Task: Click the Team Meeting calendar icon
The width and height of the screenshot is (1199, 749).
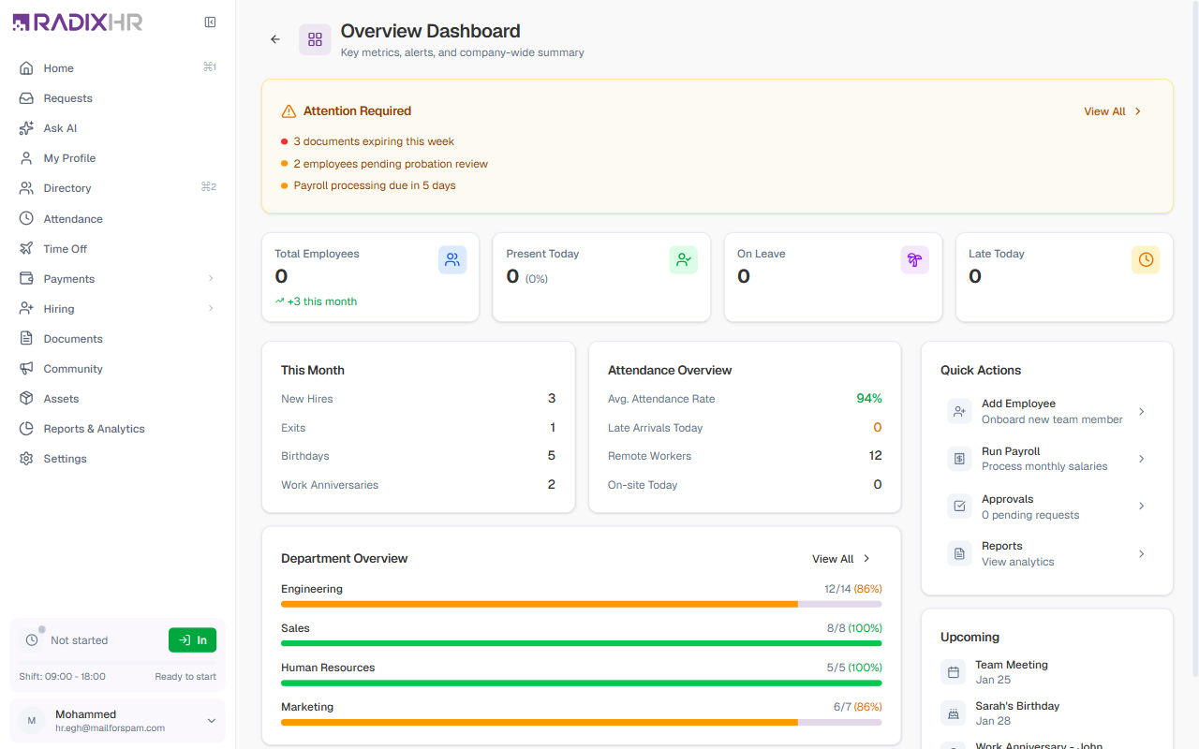Action: click(954, 672)
